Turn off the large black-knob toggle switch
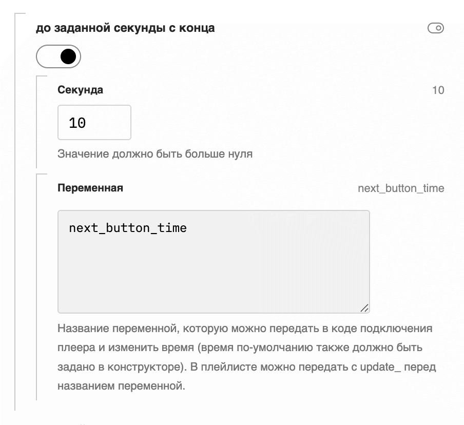 pyautogui.click(x=59, y=56)
